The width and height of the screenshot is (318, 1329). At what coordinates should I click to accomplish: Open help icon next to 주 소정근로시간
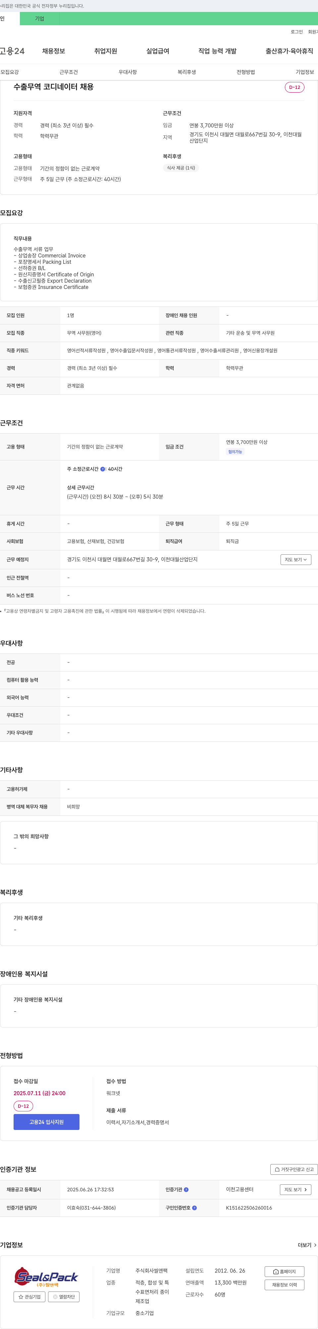pos(103,469)
